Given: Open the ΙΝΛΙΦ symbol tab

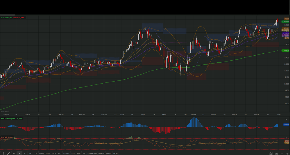Looking at the screenshot, I should [42, 154].
